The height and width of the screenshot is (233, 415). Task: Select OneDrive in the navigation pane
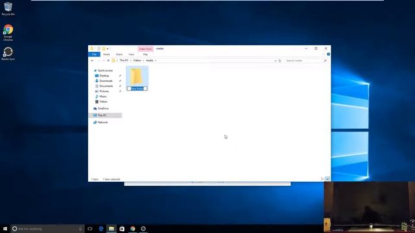[103, 109]
